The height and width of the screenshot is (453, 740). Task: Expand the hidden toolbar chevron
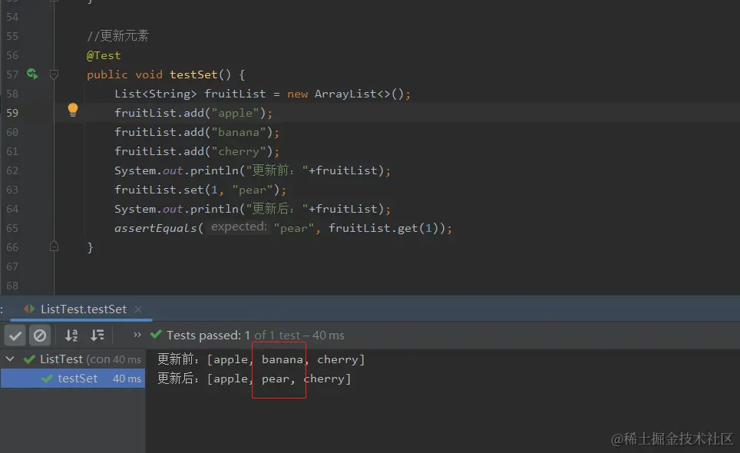137,335
